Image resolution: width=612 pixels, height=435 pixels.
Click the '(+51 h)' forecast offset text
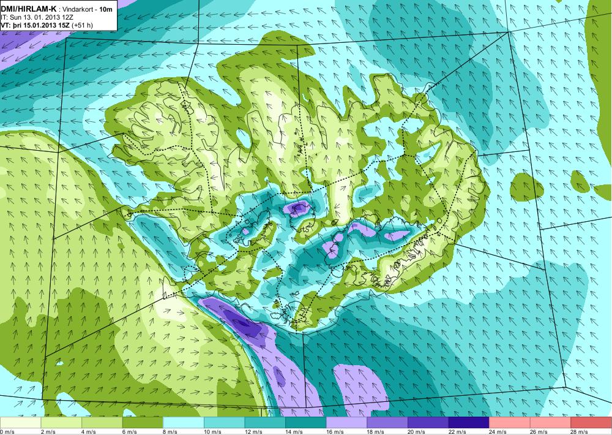click(x=83, y=25)
